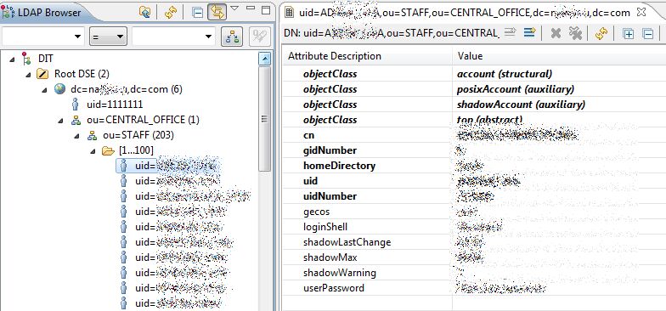Open the quick search value combo box
This screenshot has height=311, width=666.
tap(173, 37)
